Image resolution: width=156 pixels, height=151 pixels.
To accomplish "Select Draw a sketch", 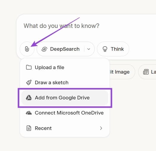I will [x=65, y=82].
